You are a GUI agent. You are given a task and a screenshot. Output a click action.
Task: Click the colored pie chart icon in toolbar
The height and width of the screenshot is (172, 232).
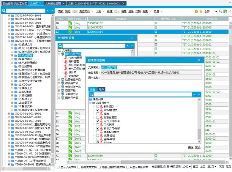click(196, 11)
